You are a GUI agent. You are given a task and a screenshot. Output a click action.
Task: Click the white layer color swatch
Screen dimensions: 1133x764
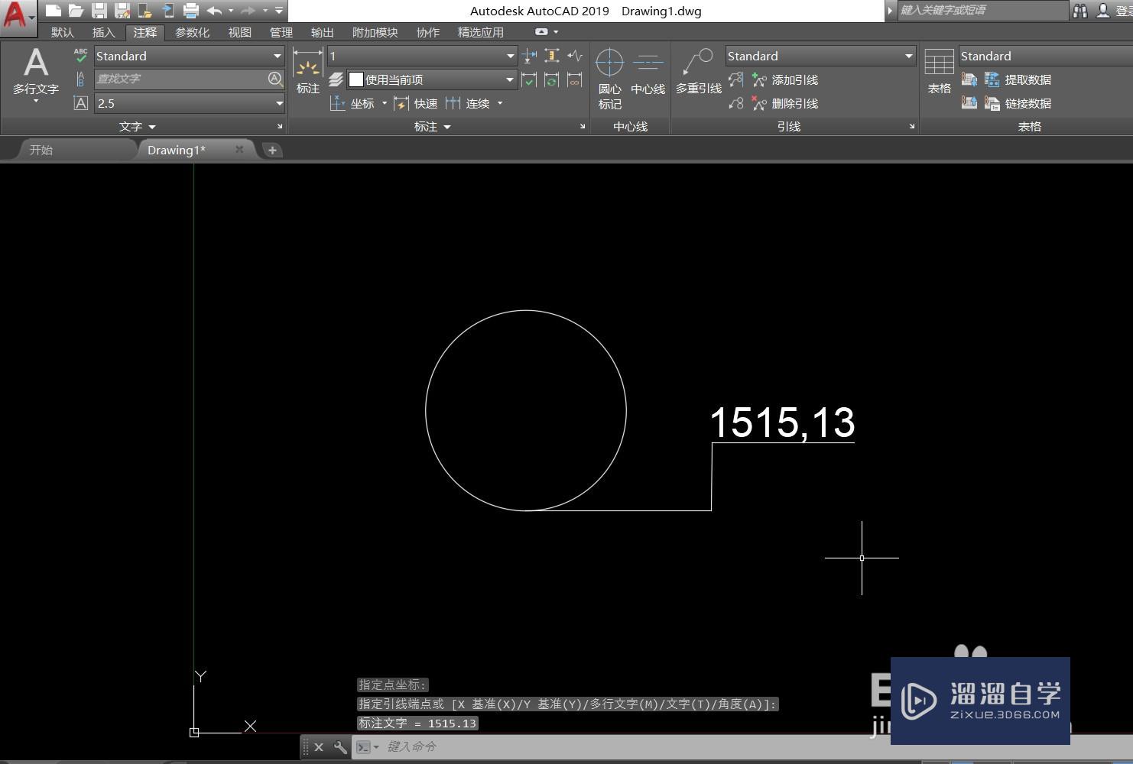355,79
